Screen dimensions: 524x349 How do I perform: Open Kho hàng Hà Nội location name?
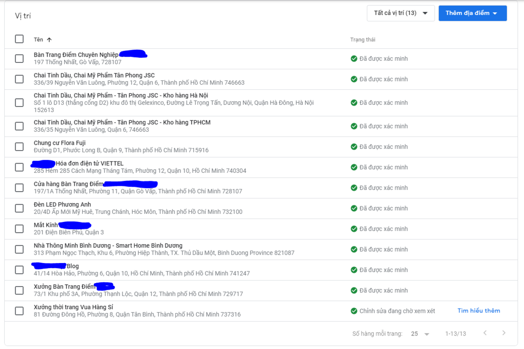tap(121, 95)
